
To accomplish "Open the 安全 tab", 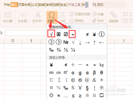I will (x=63, y=5).
